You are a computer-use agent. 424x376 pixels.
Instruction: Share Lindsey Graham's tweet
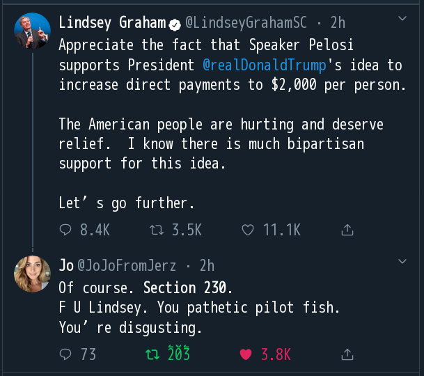pyautogui.click(x=347, y=229)
